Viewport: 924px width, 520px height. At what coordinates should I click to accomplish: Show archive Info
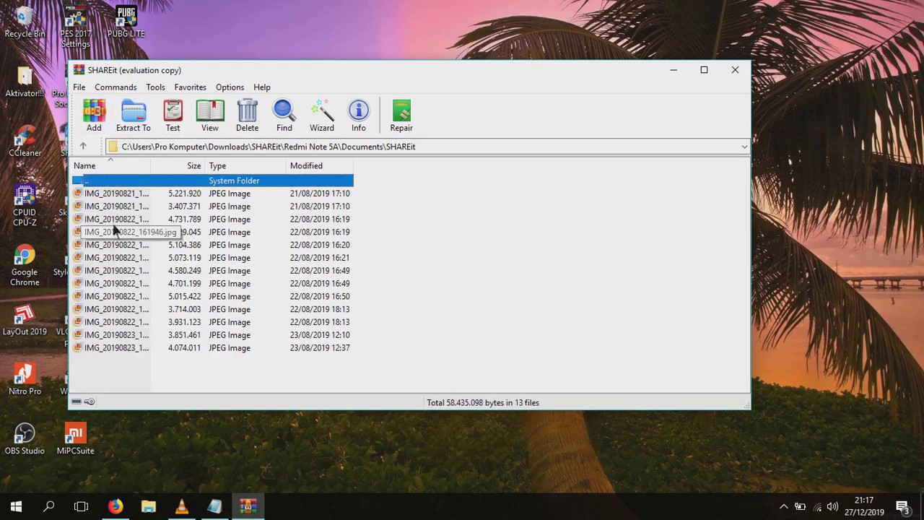(359, 116)
